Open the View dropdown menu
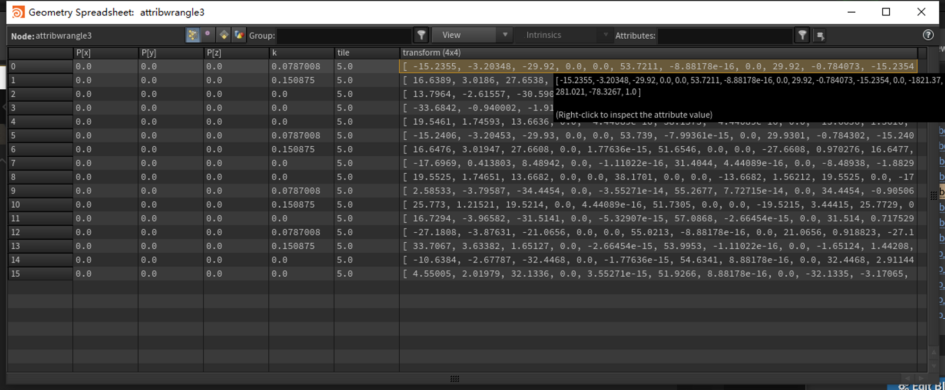The image size is (945, 390). pyautogui.click(x=472, y=35)
